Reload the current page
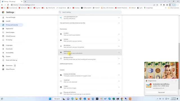 tap(8, 5)
